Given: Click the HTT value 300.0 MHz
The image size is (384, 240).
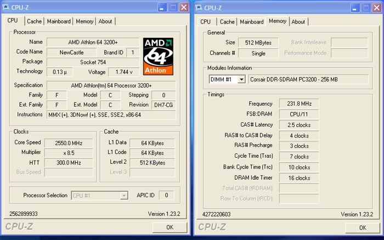Looking at the screenshot, I should coord(69,163).
